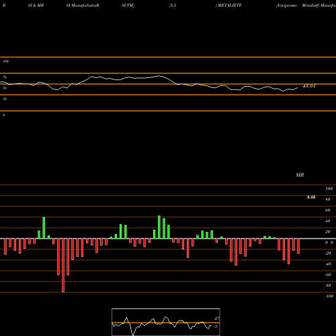This screenshot has width=336, height=336.
Task: Click the last red bar of the histogram
Action: pyautogui.click(x=298, y=246)
